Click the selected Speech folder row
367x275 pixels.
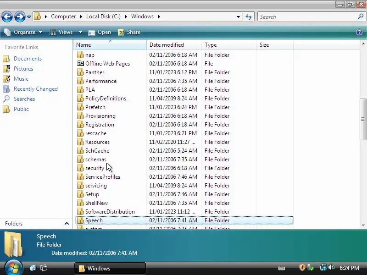coord(184,220)
